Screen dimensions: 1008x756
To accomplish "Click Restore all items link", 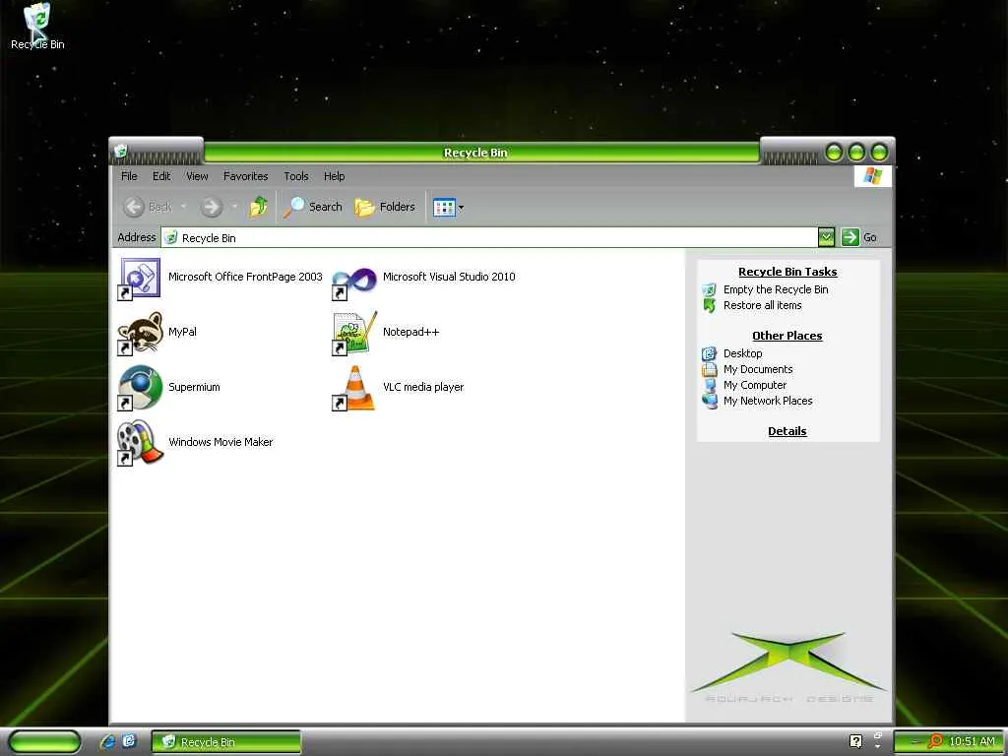I will (x=763, y=305).
